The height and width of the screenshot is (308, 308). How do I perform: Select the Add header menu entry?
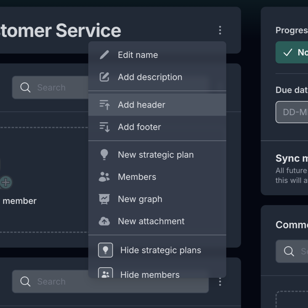click(157, 105)
